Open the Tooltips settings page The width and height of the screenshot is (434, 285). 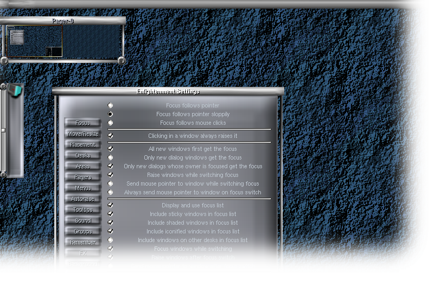pyautogui.click(x=83, y=210)
